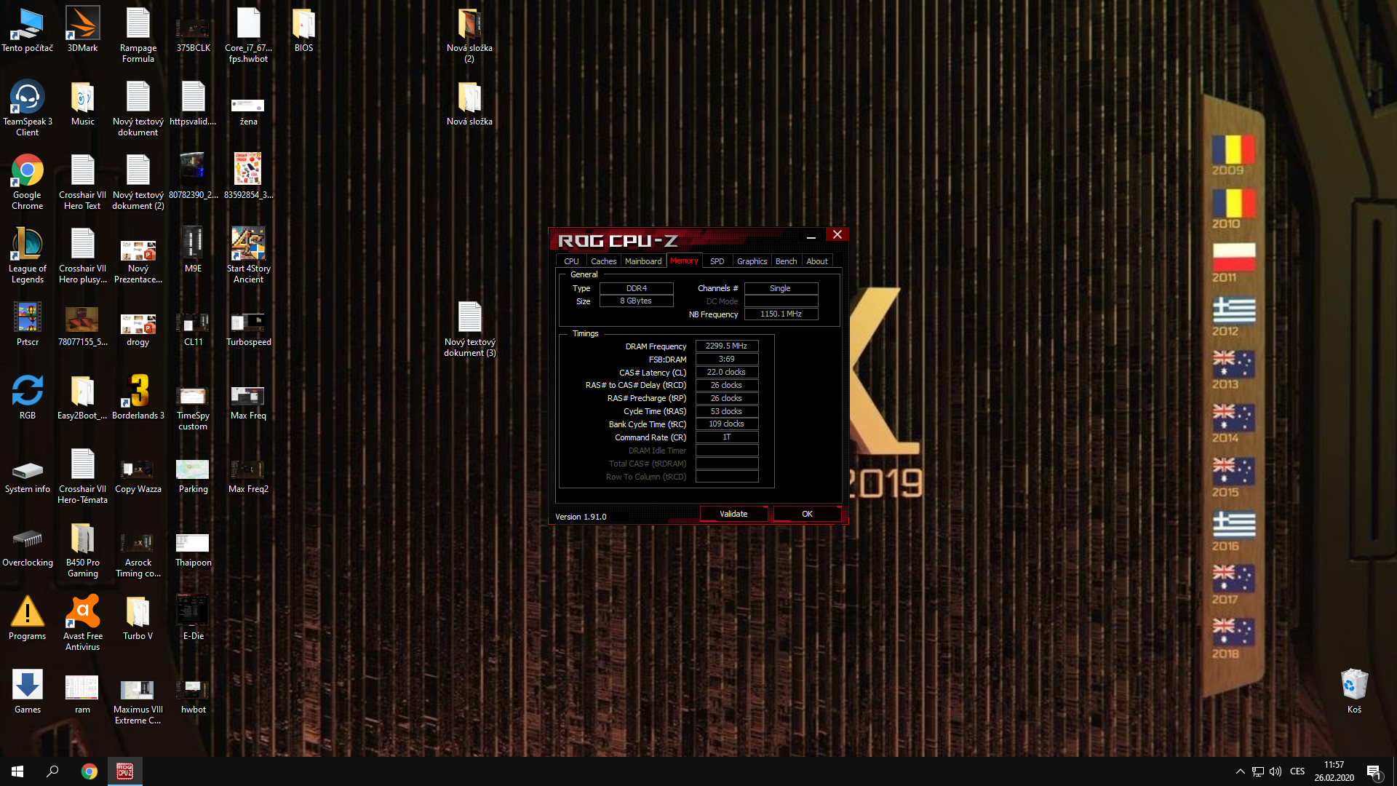Select the SPD tab

(x=717, y=261)
